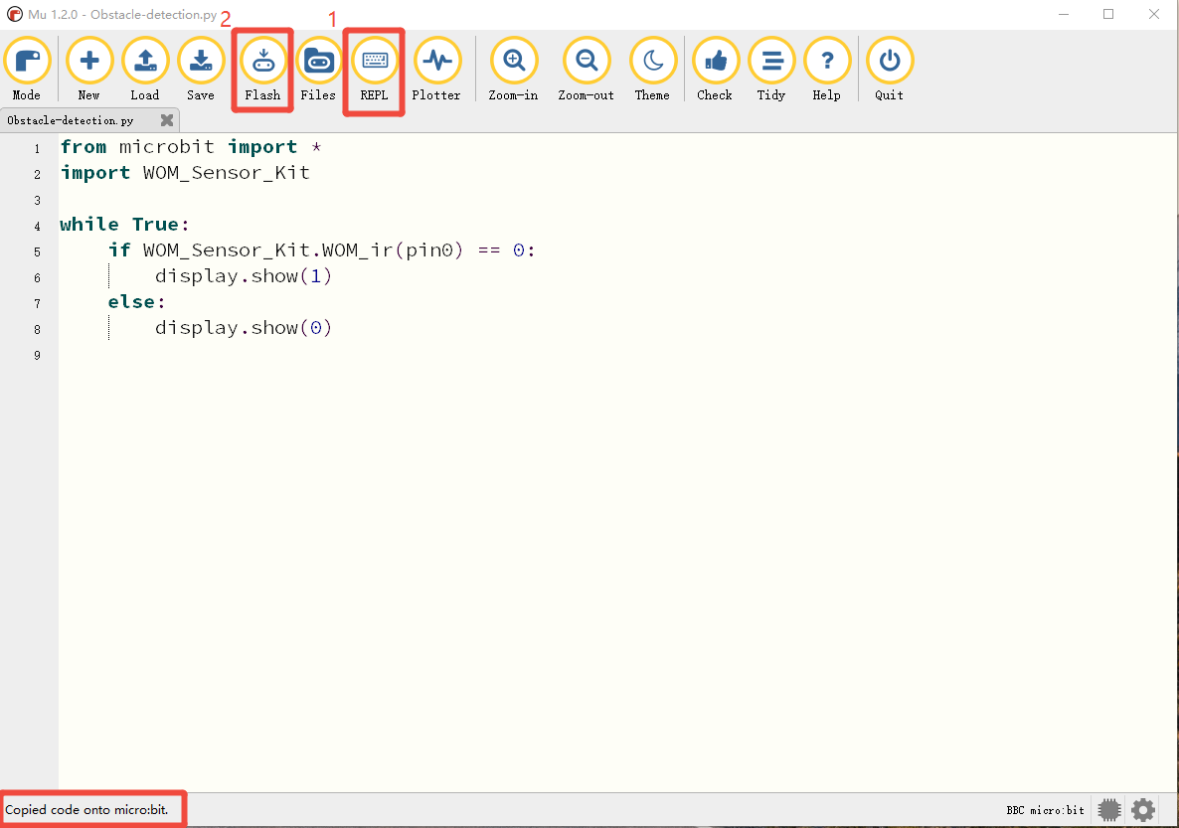The image size is (1179, 828).
Task: Toggle the editor Theme
Action: 653,70
